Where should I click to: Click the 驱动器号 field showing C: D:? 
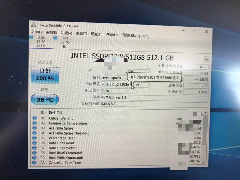pos(125,91)
